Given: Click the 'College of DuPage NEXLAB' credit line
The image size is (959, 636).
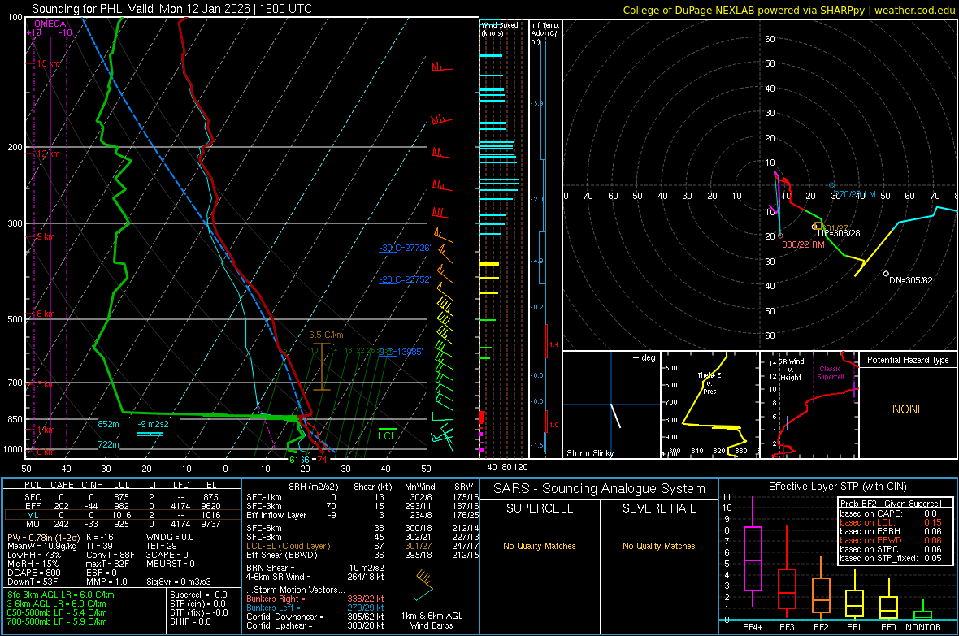Looking at the screenshot, I should (x=788, y=10).
